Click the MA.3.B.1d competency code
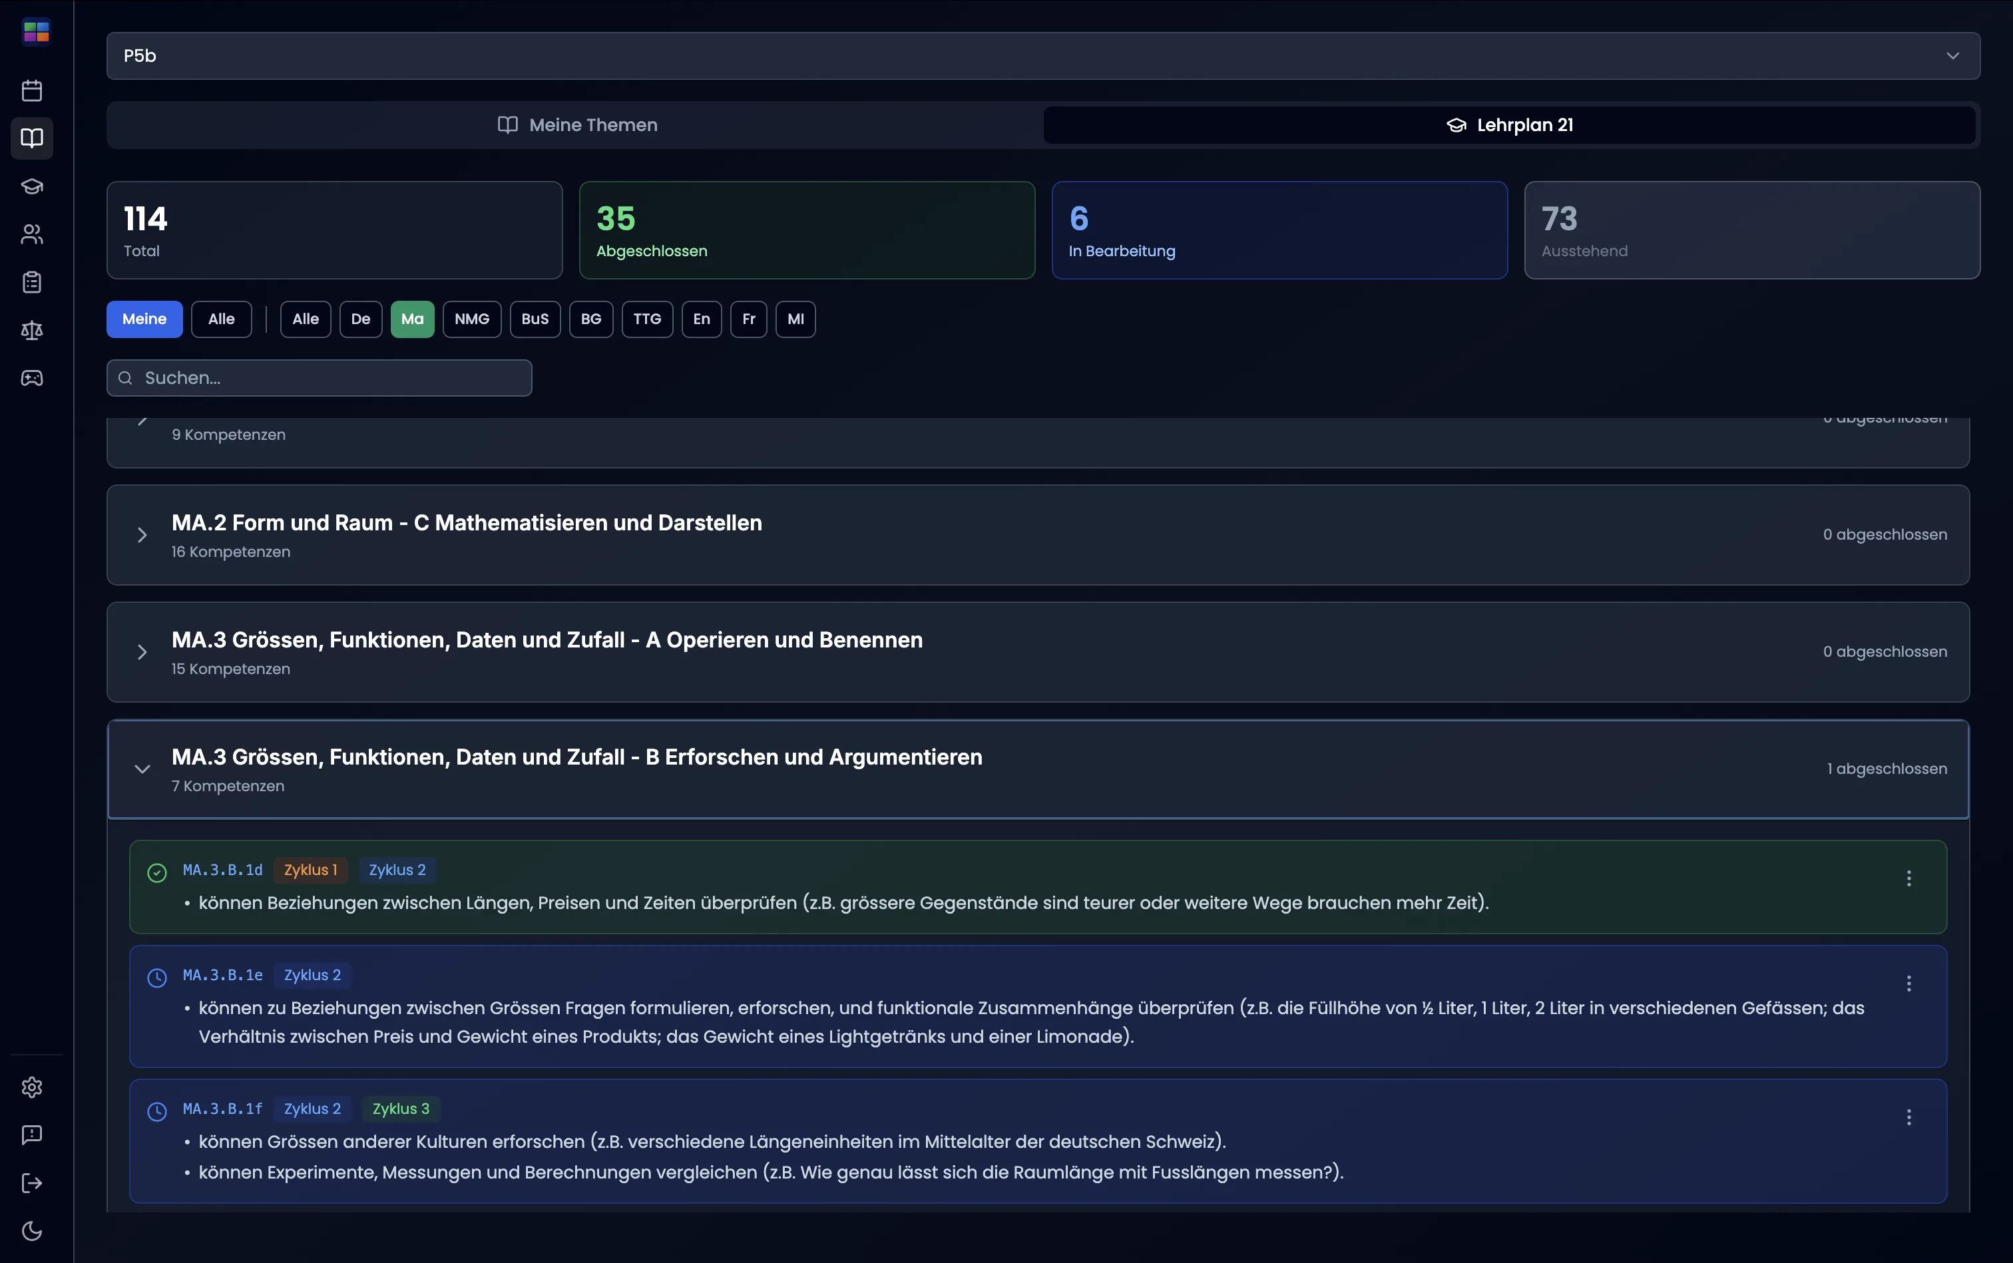The width and height of the screenshot is (2013, 1263). [223, 870]
